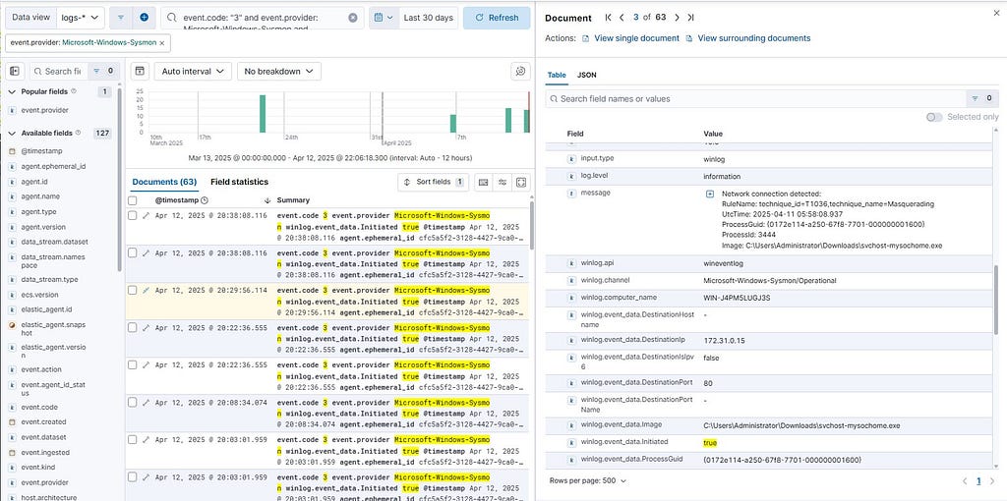Hide the chart using the chart toggle icon
This screenshot has width=1007, height=501.
[140, 71]
